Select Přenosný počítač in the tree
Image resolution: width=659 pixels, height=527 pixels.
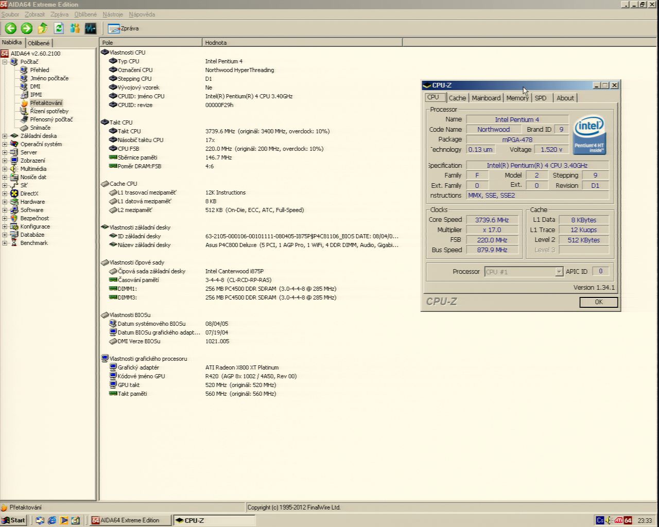51,119
